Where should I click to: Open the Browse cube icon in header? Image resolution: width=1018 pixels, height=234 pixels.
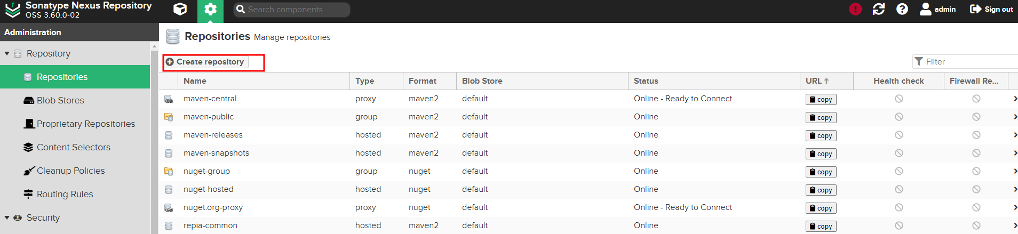180,10
